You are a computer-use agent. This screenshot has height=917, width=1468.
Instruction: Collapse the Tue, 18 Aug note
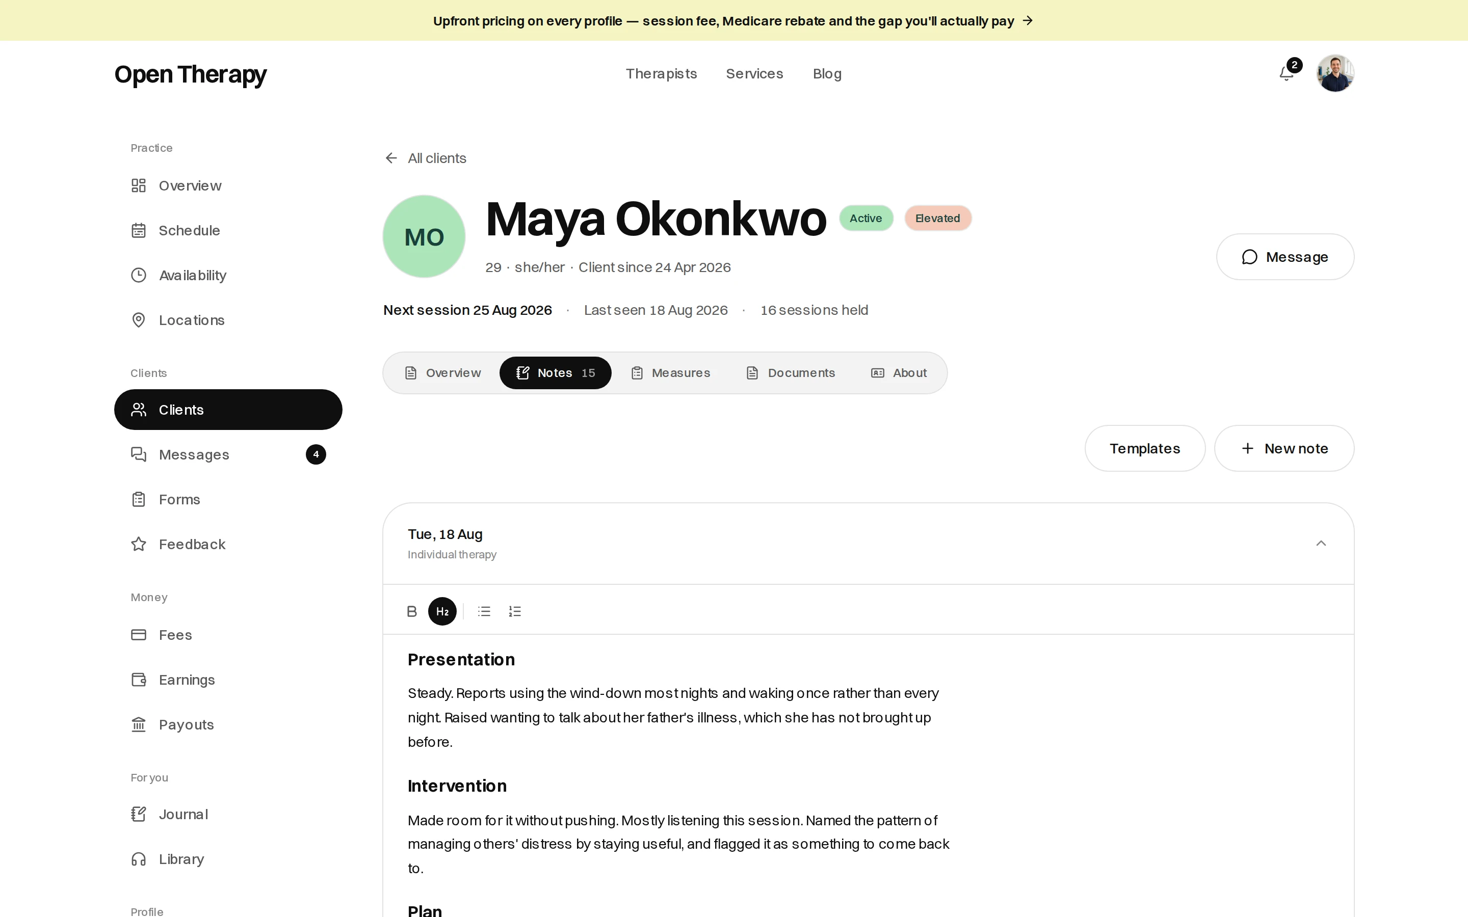tap(1321, 544)
